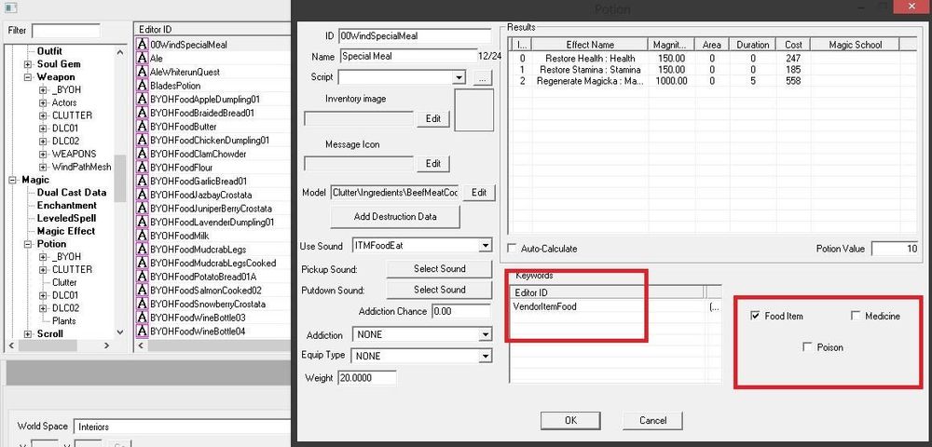The image size is (932, 447).
Task: Click the icon beside BYOHFoodLavenderDumpling01
Action: (x=142, y=222)
